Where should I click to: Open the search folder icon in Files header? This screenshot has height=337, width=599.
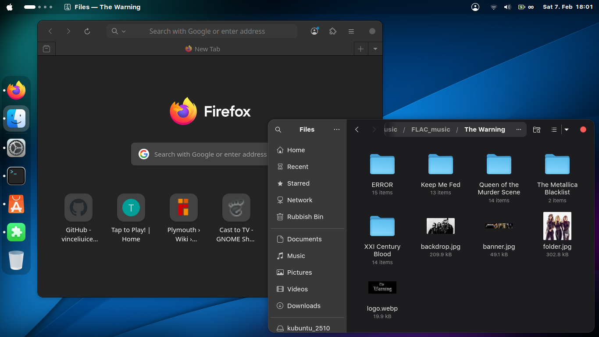[537, 129]
